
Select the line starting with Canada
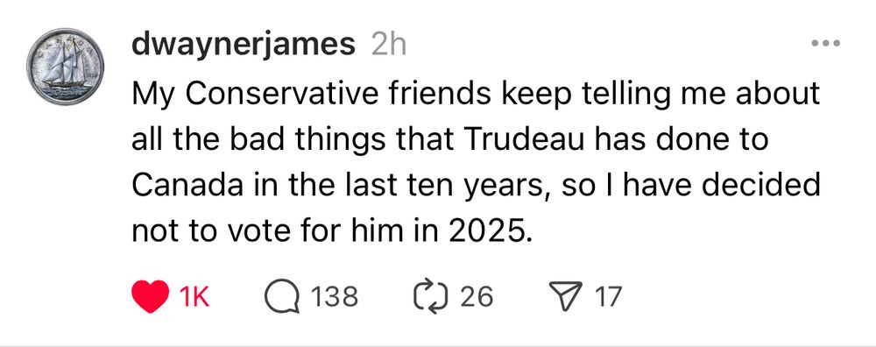point(476,186)
